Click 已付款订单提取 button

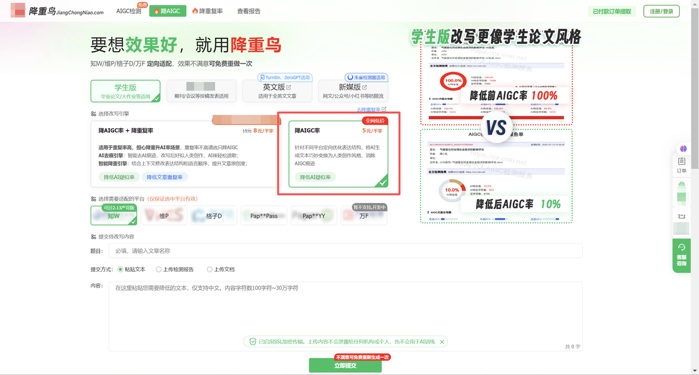point(612,11)
